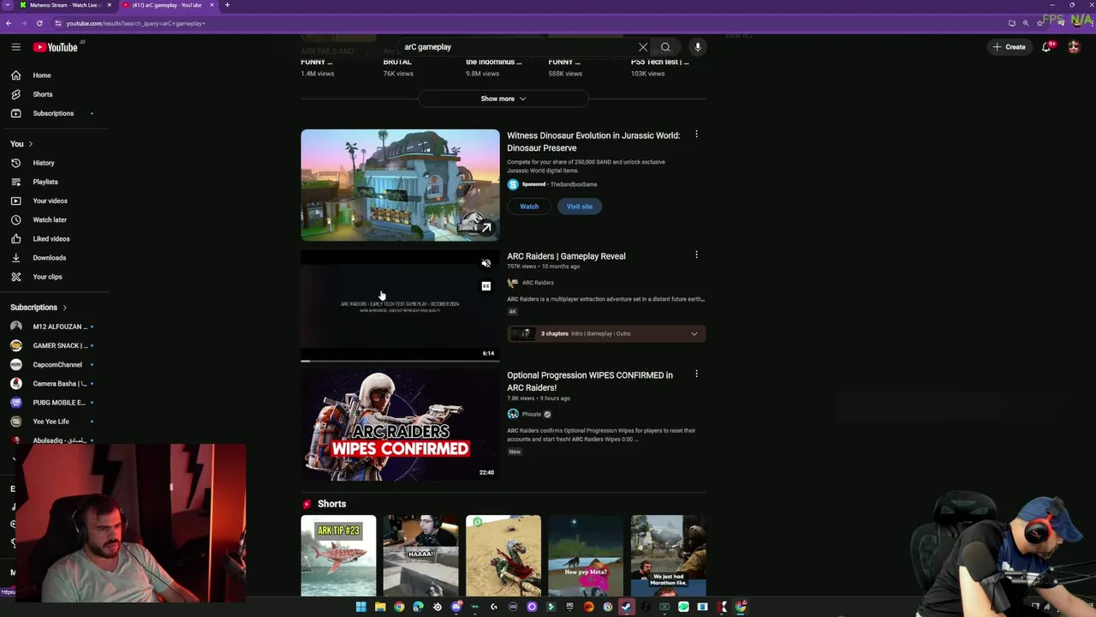The height and width of the screenshot is (617, 1096).
Task: Expand the You section chevron
Action: 30,144
